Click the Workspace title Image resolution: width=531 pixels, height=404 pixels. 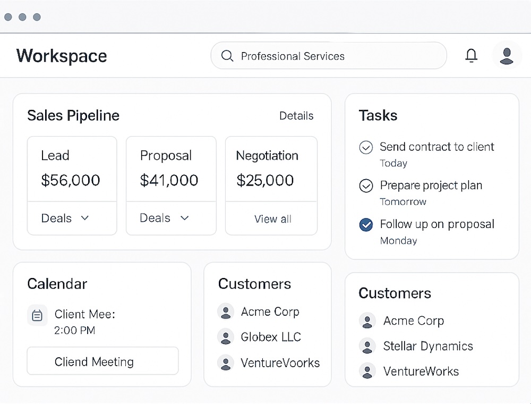pyautogui.click(x=62, y=56)
